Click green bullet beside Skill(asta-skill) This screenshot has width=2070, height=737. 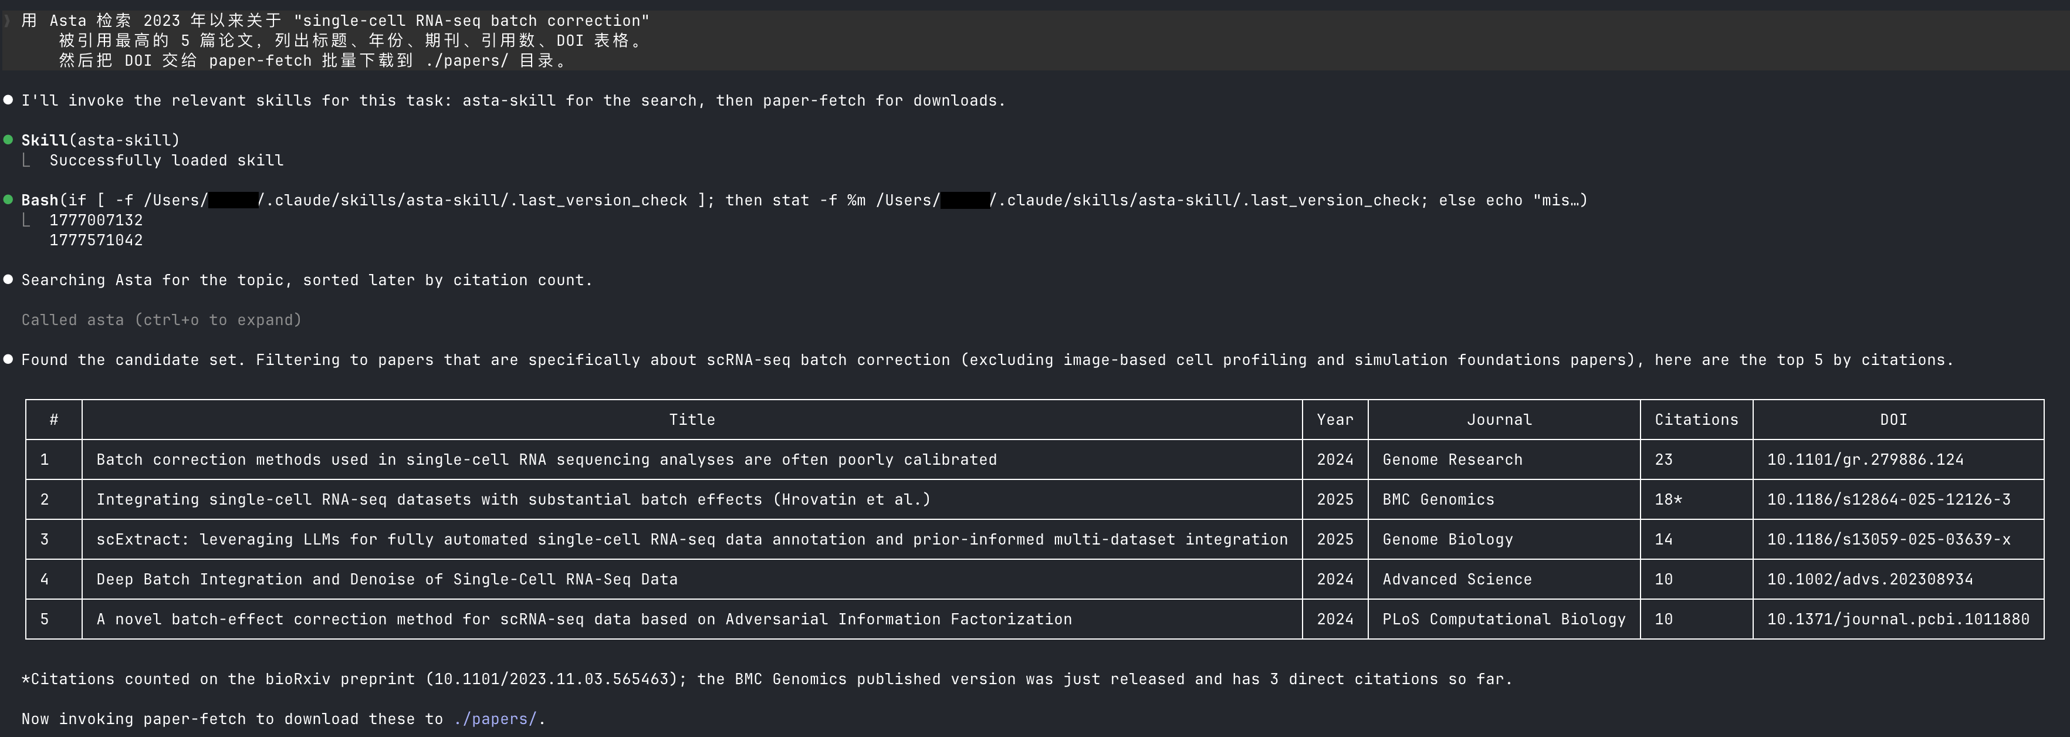8,140
